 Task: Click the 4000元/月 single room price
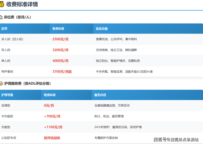(x=60, y=61)
